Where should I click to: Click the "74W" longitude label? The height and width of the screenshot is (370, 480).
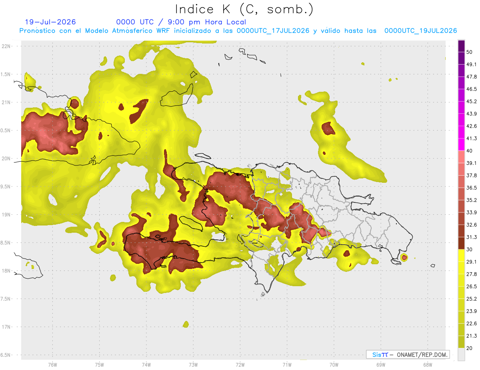(x=146, y=365)
